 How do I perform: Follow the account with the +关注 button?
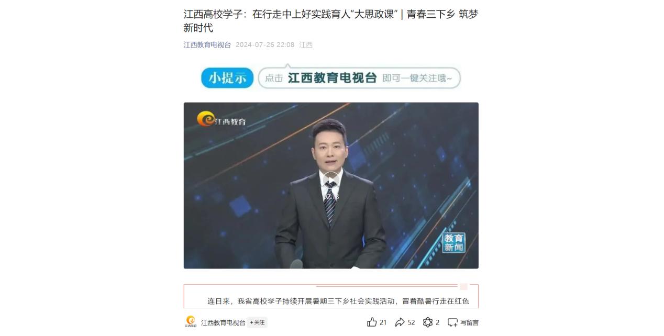click(257, 322)
